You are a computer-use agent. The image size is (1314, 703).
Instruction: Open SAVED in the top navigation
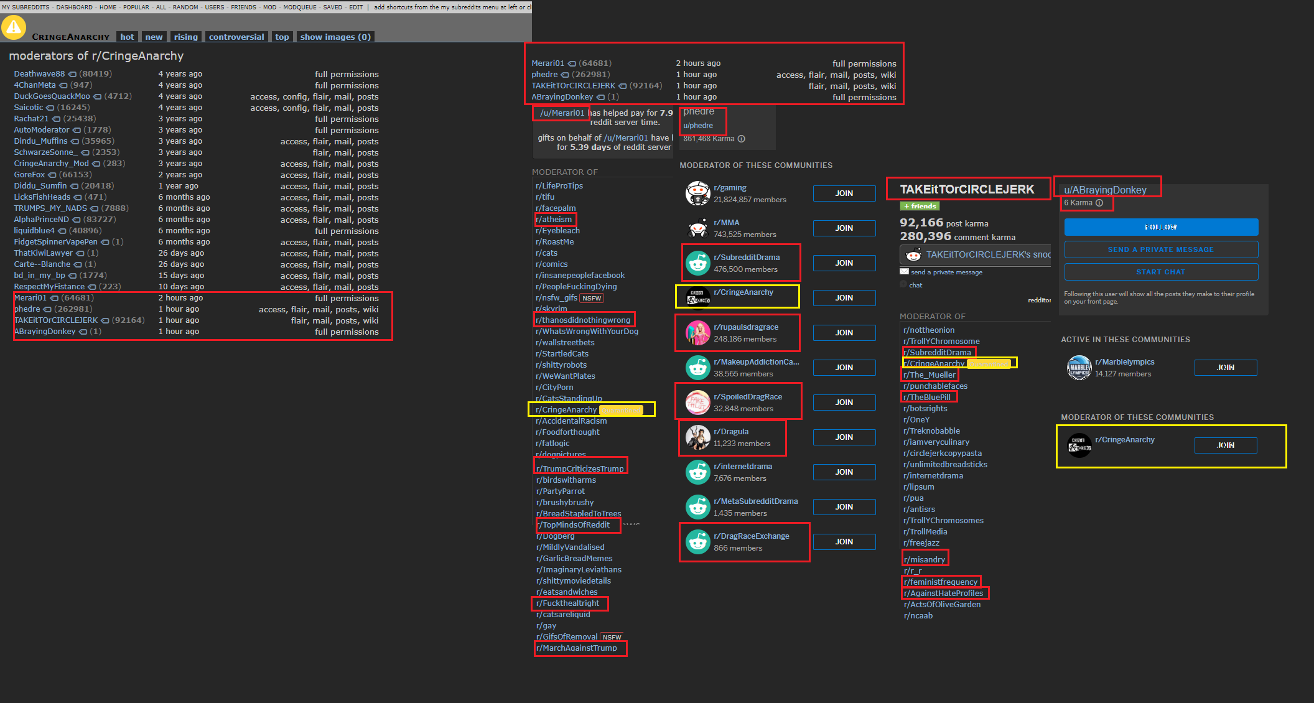point(333,7)
